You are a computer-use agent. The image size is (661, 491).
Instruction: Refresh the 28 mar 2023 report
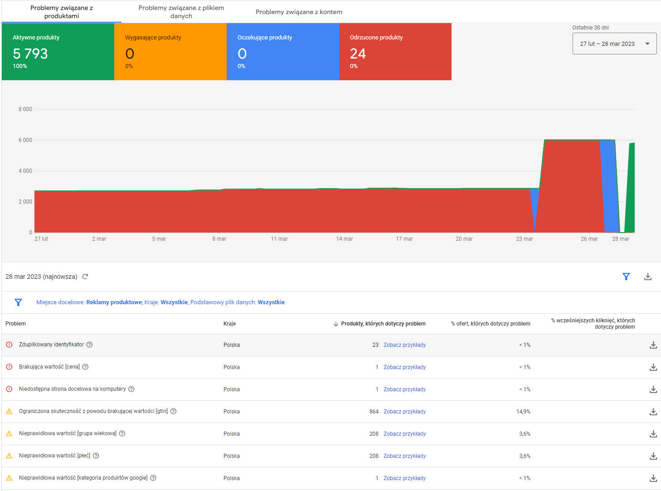click(x=85, y=277)
